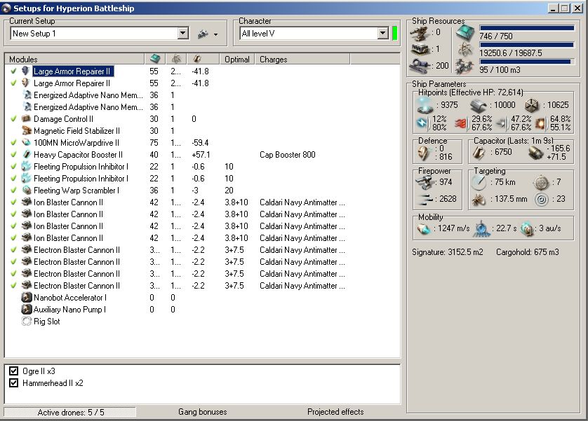
Task: Click the drone bay bar 95 / 100 m3
Action: (x=527, y=62)
